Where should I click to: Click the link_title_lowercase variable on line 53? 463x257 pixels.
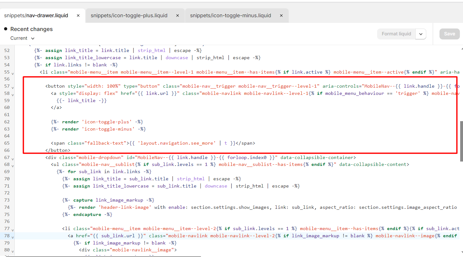click(93, 58)
